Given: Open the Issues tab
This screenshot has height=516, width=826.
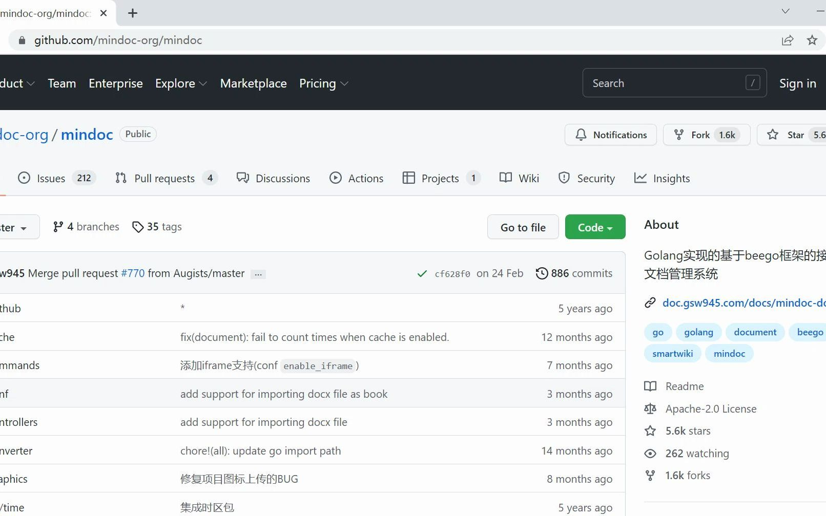Looking at the screenshot, I should pyautogui.click(x=56, y=178).
